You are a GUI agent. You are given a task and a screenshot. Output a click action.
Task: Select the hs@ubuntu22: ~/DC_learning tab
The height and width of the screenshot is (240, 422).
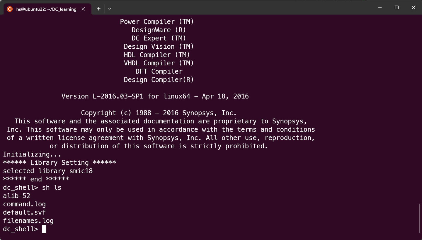47,9
